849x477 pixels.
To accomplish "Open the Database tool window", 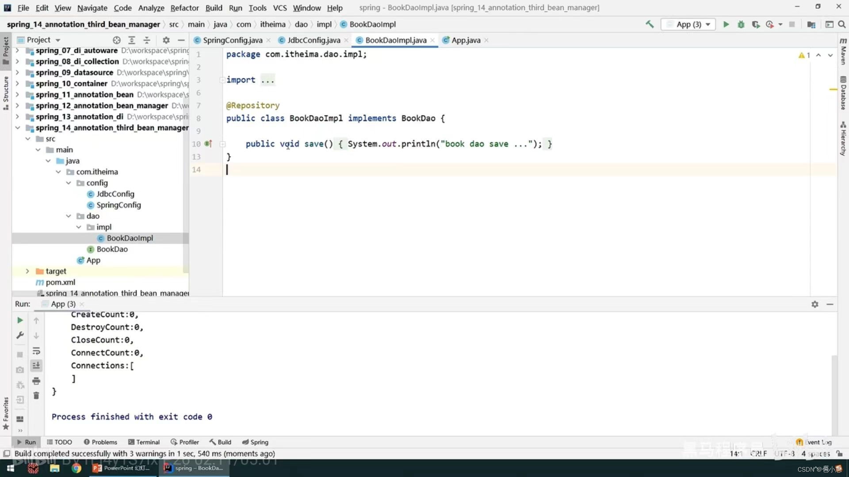I will click(x=843, y=93).
